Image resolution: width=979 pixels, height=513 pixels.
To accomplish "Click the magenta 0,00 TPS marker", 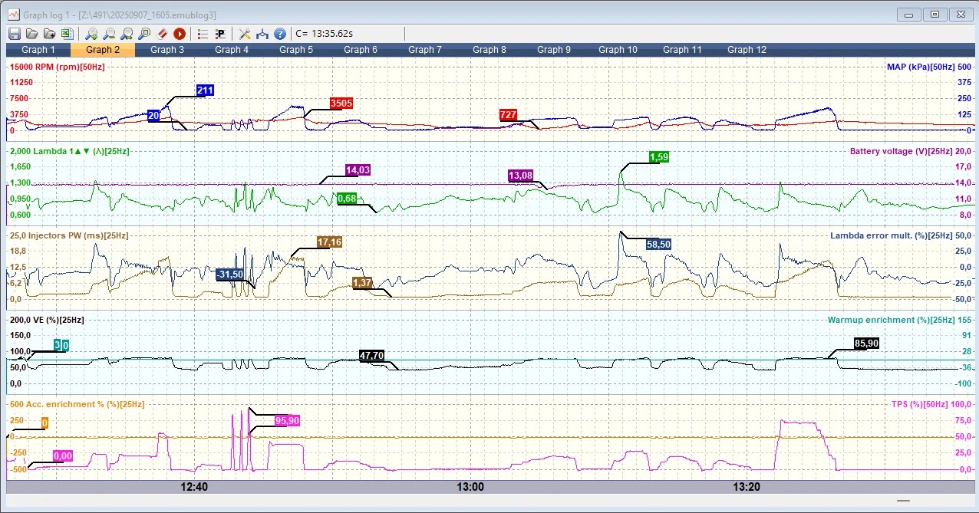I will coord(63,455).
